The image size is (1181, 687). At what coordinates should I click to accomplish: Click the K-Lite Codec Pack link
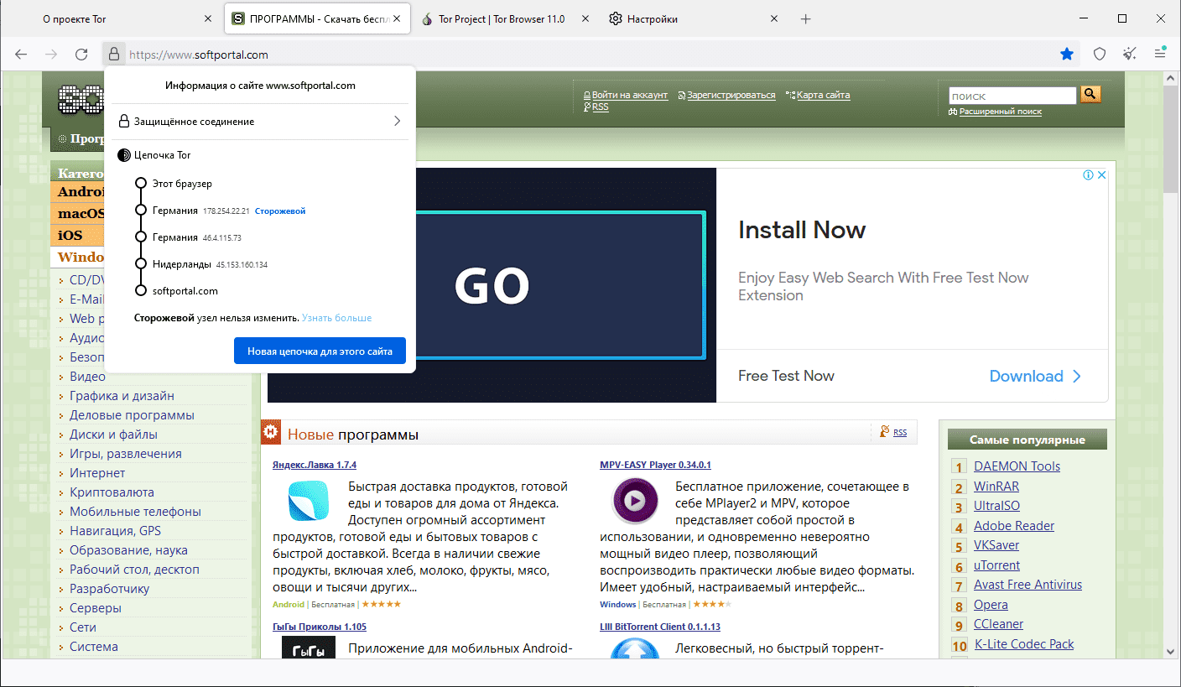[x=1023, y=644]
